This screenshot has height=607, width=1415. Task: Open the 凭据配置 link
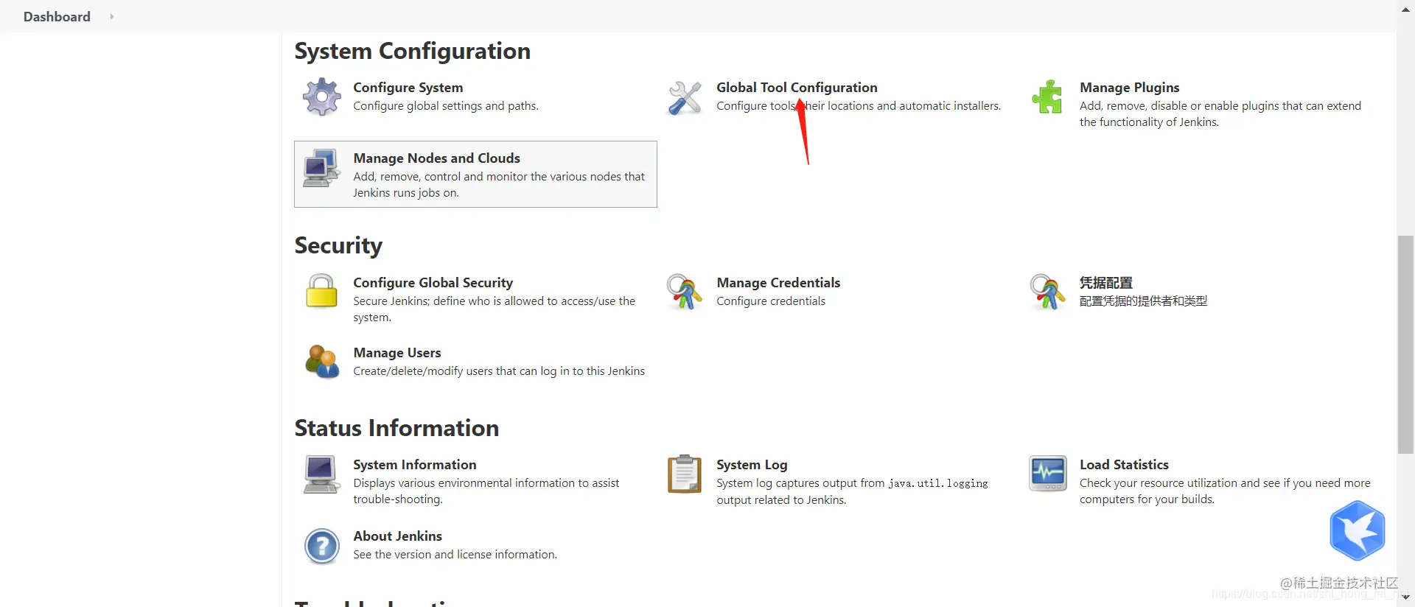[x=1106, y=283]
